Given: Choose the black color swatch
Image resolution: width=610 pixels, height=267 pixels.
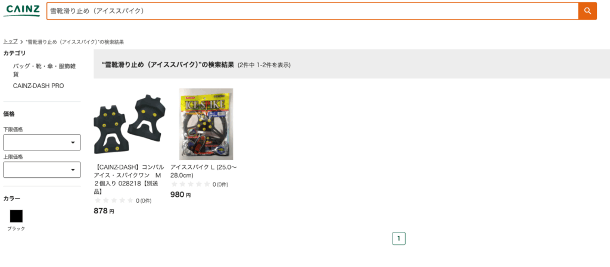Looking at the screenshot, I should pyautogui.click(x=16, y=216).
